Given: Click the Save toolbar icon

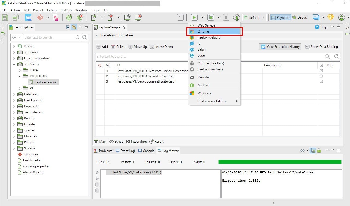Looking at the screenshot, I should tap(5, 18).
